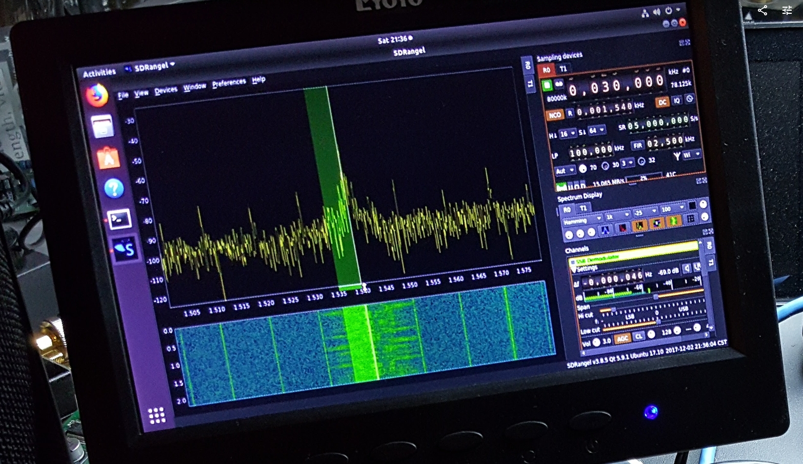
Task: Toggle the CL button next to AGC
Action: (638, 336)
